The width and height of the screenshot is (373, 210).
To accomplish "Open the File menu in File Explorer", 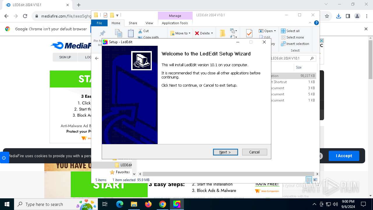I will [x=99, y=23].
